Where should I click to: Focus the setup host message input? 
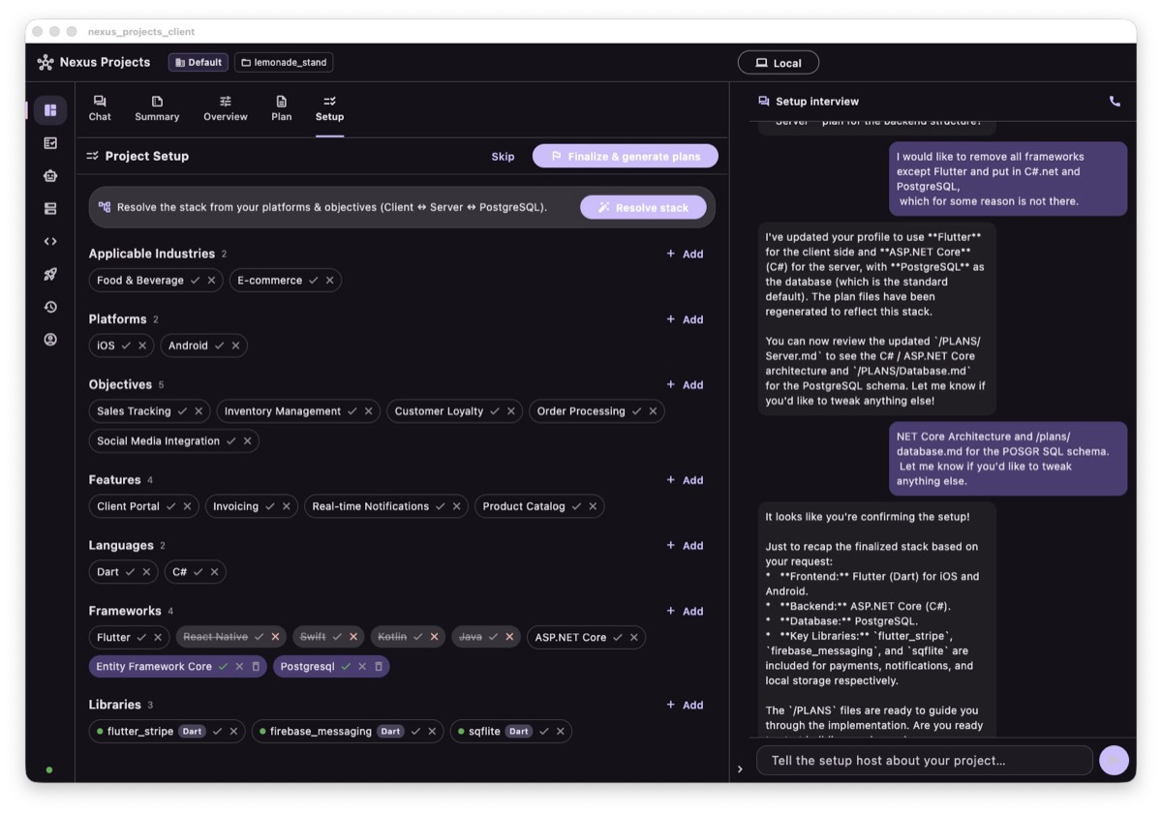pyautogui.click(x=925, y=760)
